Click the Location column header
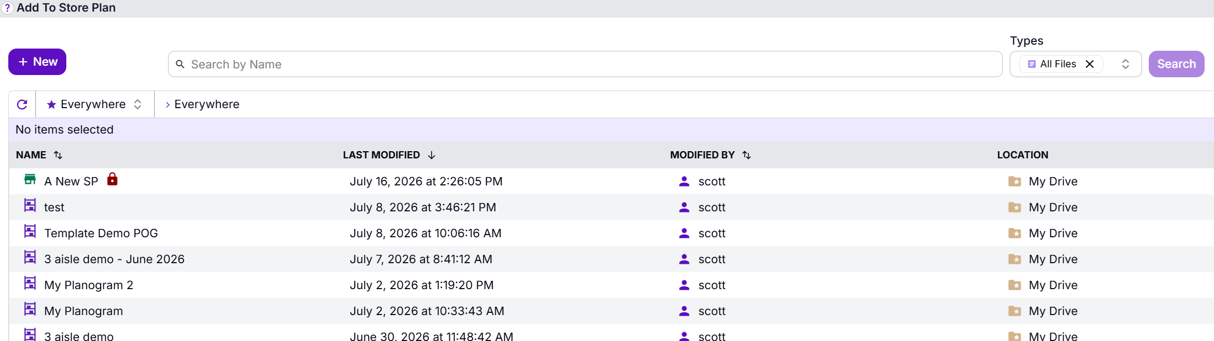 (x=1022, y=155)
